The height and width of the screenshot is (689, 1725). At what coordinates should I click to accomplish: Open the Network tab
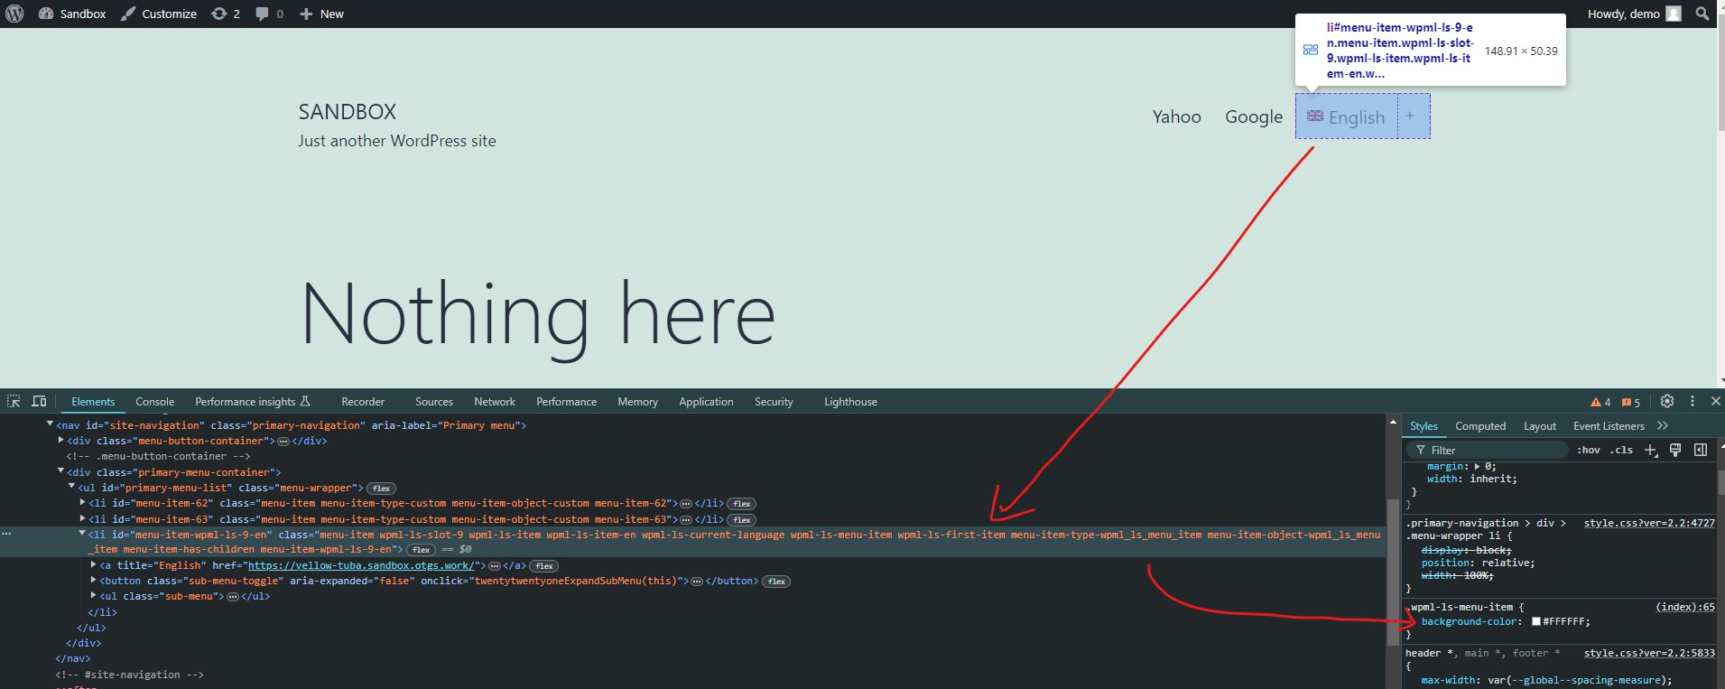(495, 402)
